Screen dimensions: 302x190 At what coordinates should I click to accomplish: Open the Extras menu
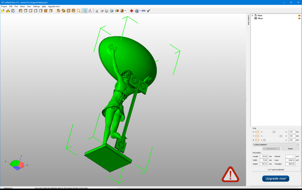pyautogui.click(x=22, y=6)
